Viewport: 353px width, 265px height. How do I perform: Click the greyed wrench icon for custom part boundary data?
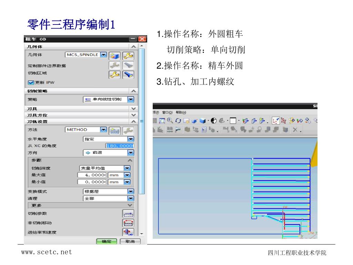(115, 65)
